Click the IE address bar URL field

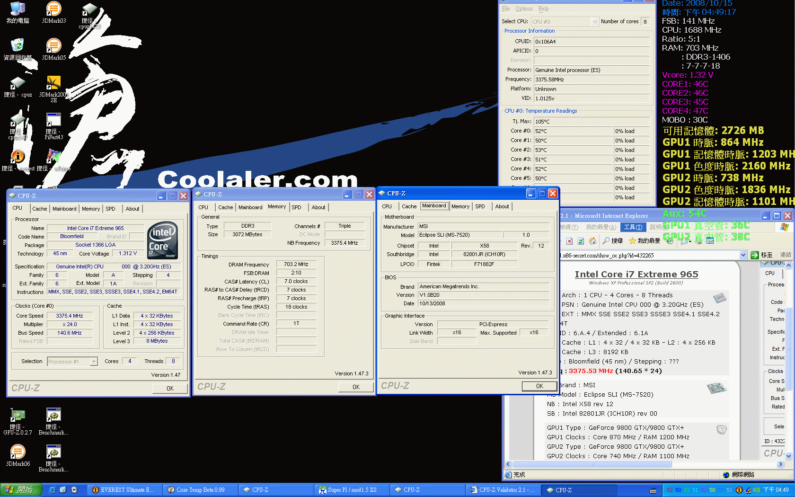click(x=649, y=255)
